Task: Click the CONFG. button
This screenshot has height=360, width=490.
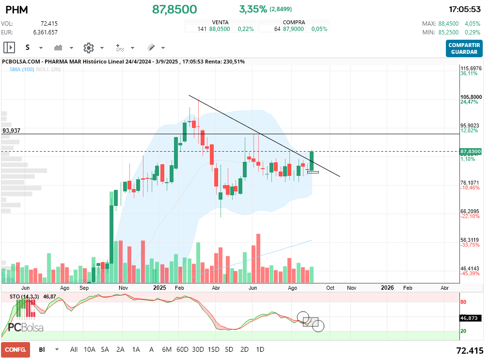Action: pyautogui.click(x=16, y=350)
